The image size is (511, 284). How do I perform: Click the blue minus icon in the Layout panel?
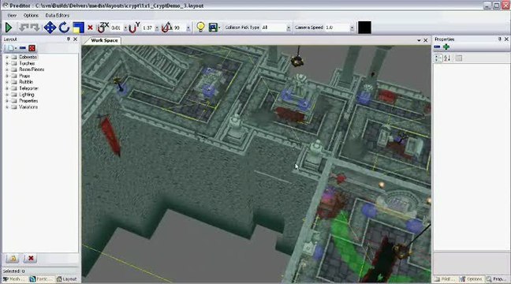pyautogui.click(x=23, y=48)
